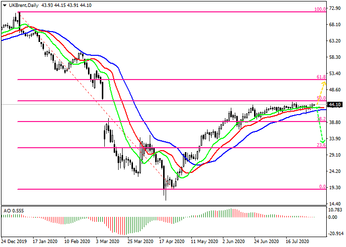Viewport: 346px width, 247px height.
Task: Click the AO 0.555 indicator label
Action: pos(14,211)
